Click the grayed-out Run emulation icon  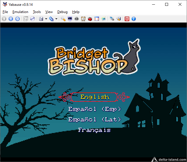click(4, 19)
